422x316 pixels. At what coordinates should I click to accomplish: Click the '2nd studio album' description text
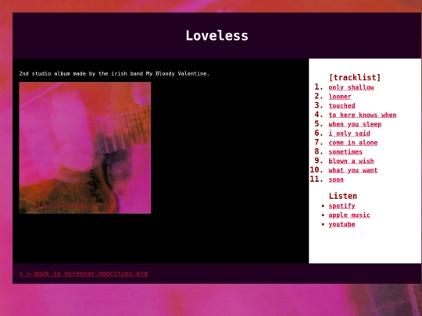pyautogui.click(x=114, y=73)
